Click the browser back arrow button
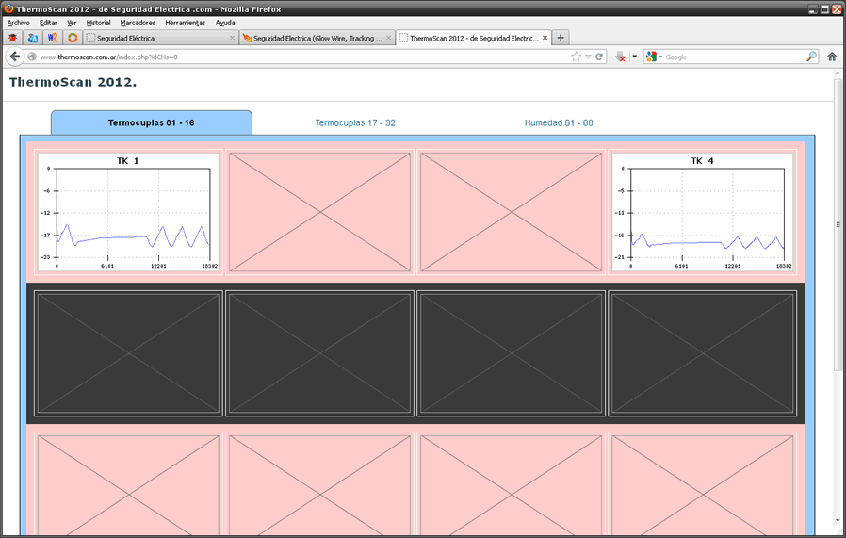This screenshot has height=538, width=846. (x=15, y=57)
